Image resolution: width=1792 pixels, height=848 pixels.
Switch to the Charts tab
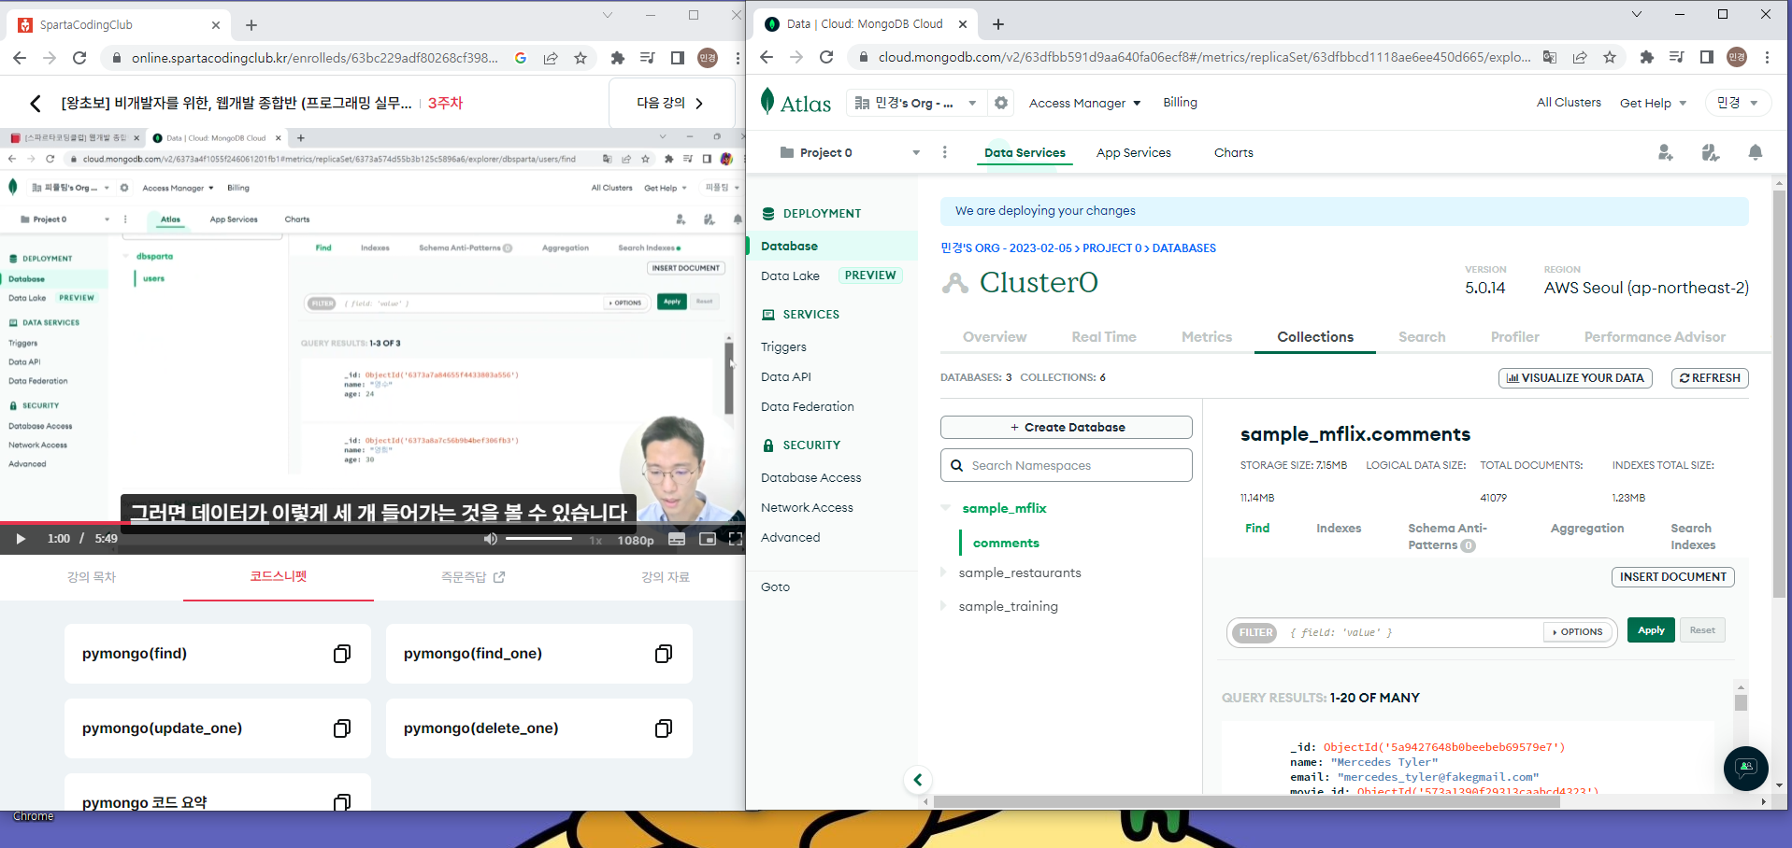click(x=1234, y=152)
